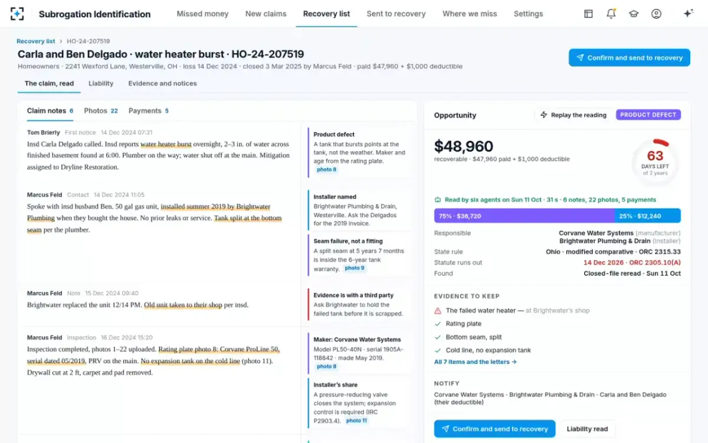Viewport: 708px width, 443px height.
Task: Click the 63 days left countdown ring
Action: 655,161
